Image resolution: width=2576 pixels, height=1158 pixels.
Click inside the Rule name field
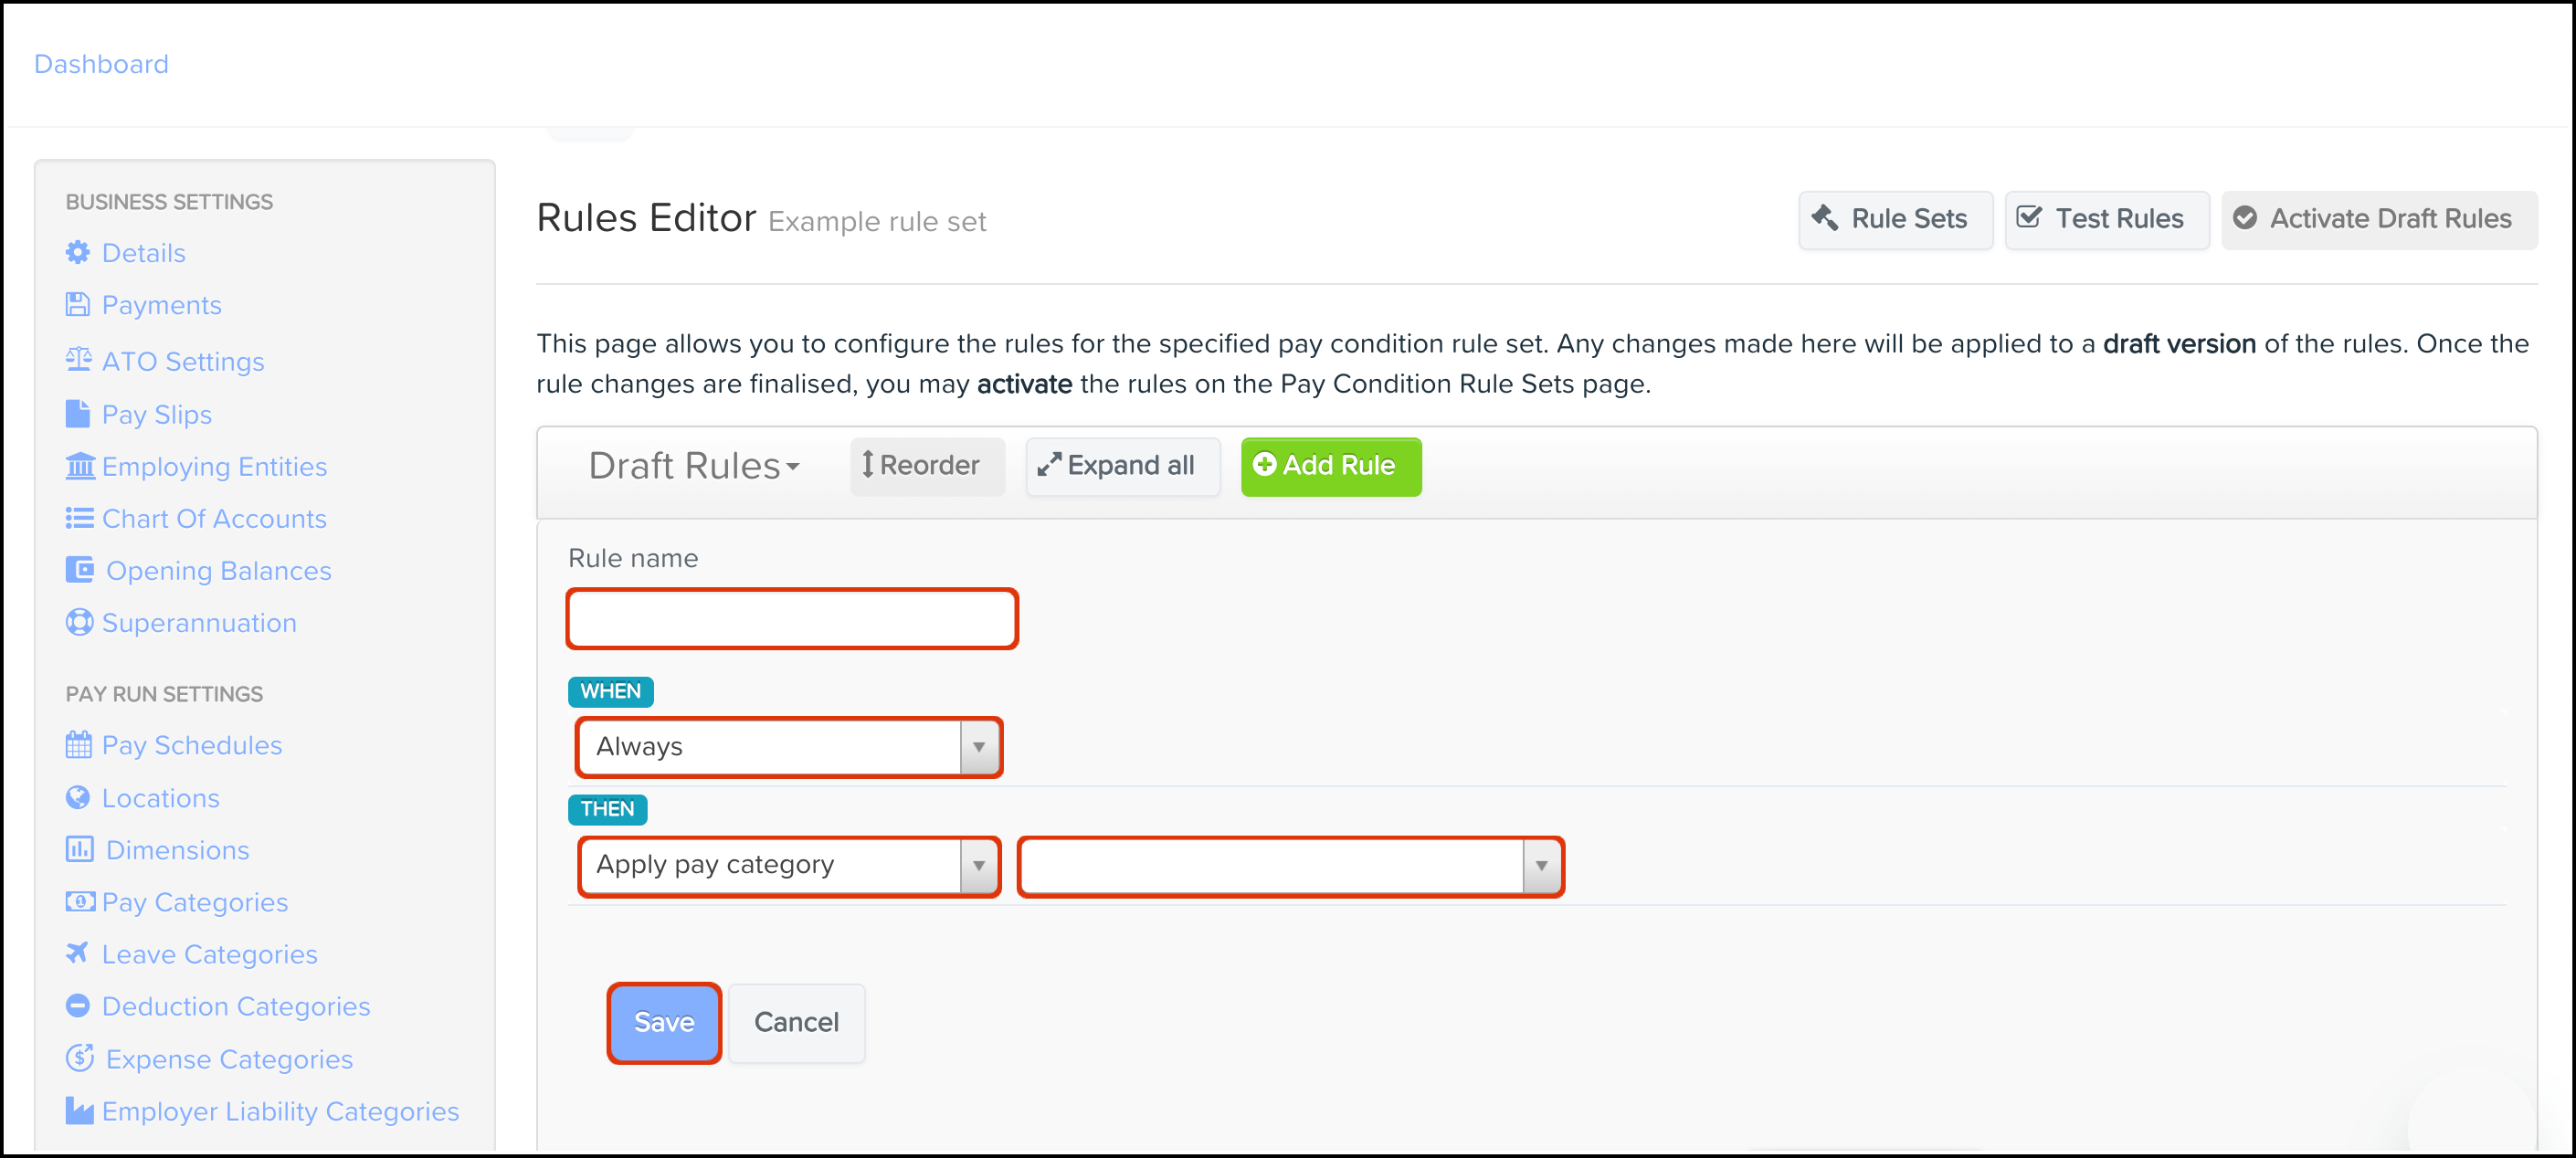click(x=791, y=618)
